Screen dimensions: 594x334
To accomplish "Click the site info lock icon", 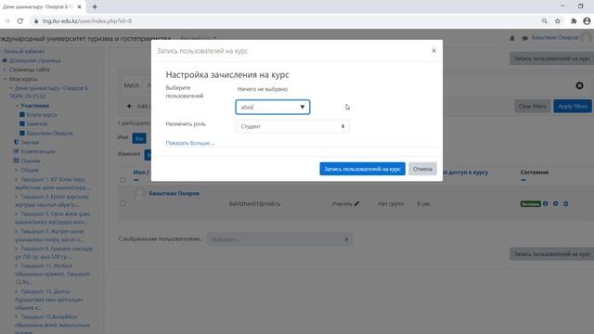I will coord(36,21).
